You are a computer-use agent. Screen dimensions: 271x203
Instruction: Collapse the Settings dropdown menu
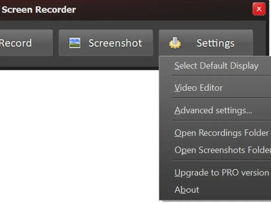pos(215,43)
